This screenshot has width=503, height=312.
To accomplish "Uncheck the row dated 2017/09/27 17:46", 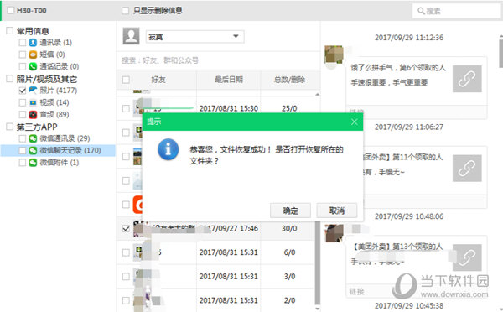I will pyautogui.click(x=126, y=228).
